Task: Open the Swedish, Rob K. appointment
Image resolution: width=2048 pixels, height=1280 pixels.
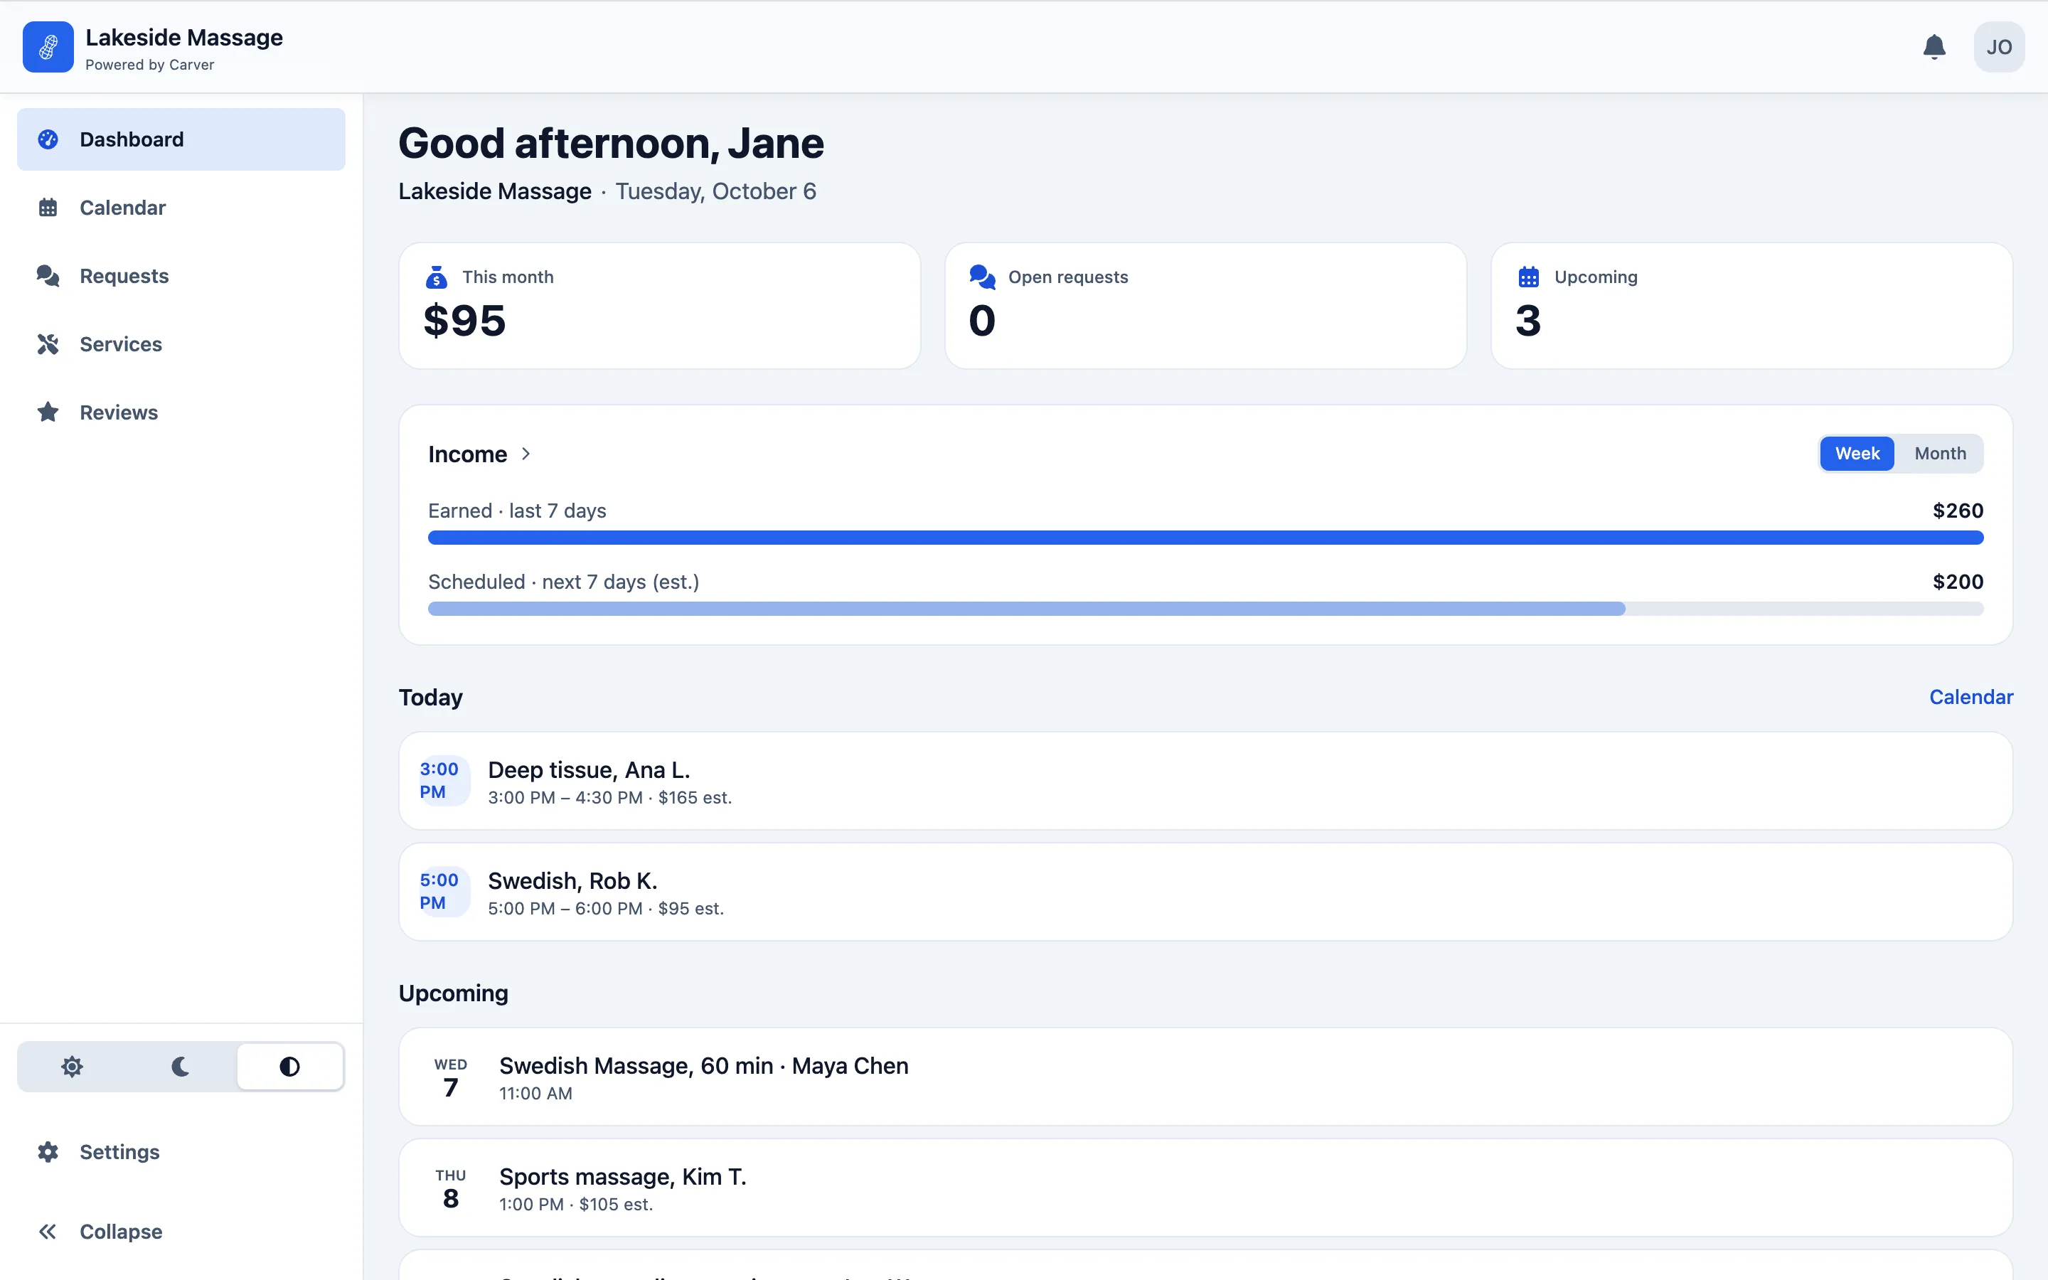Action: coord(1205,892)
